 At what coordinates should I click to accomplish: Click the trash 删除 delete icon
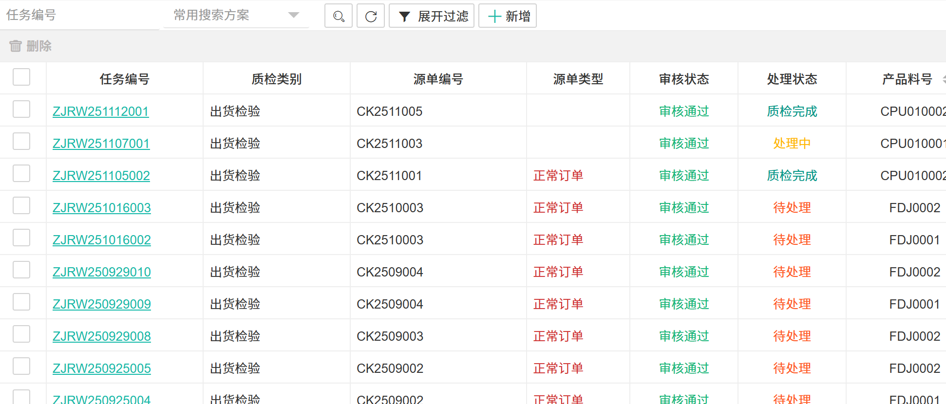point(16,46)
